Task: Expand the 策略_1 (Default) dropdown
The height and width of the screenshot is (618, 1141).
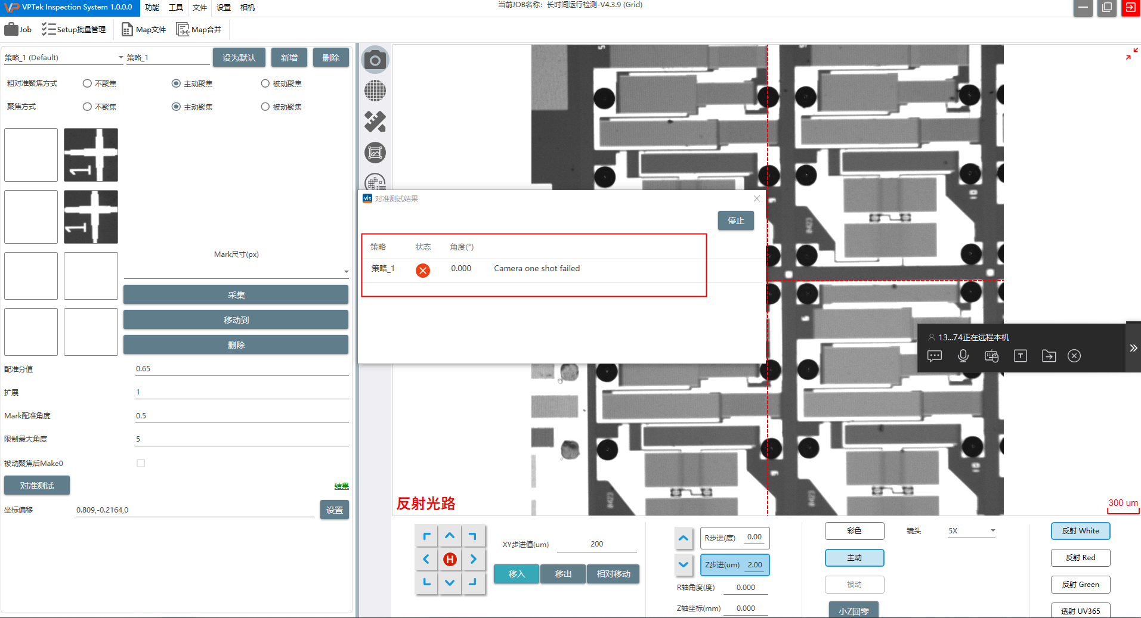Action: [x=120, y=58]
